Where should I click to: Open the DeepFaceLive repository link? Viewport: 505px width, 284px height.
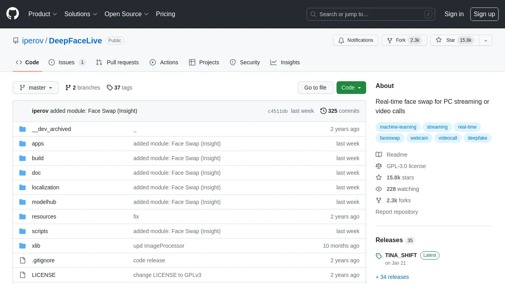point(75,41)
